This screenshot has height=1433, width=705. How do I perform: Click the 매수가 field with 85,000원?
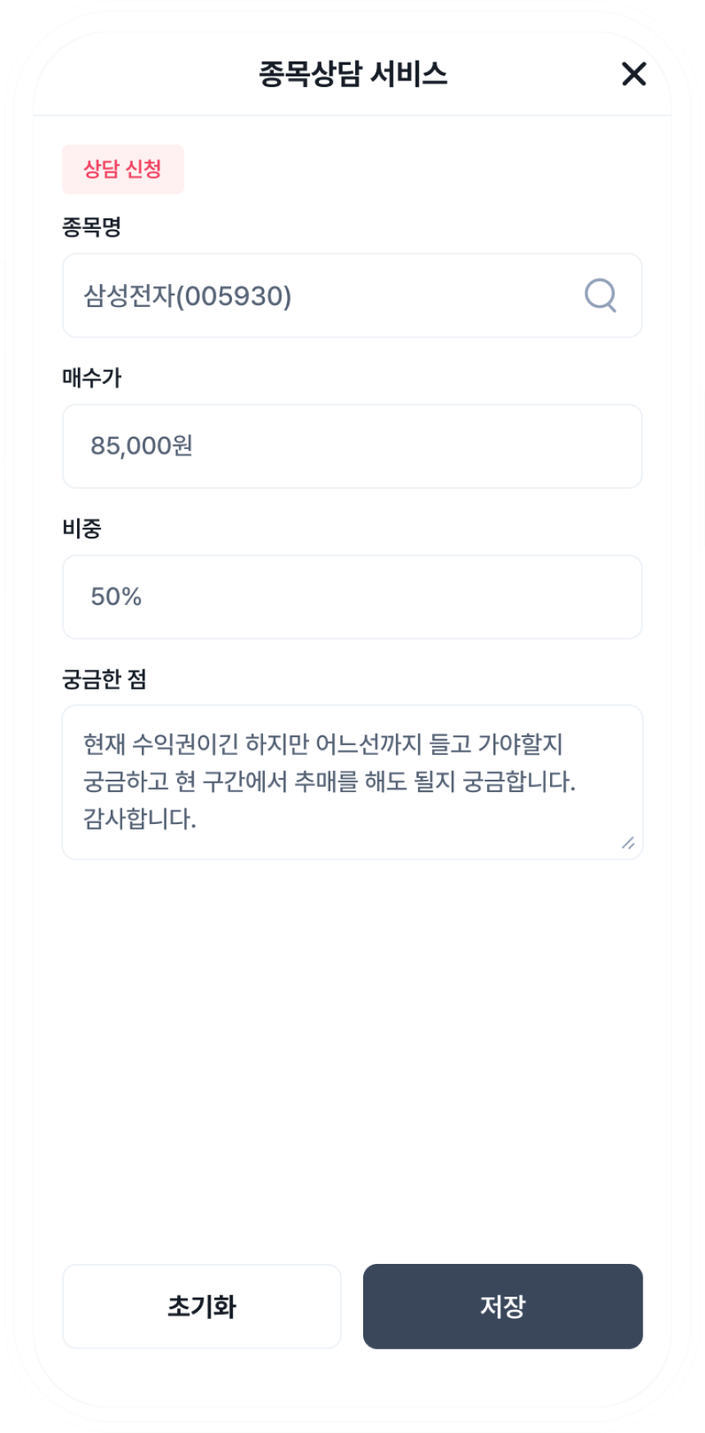pos(352,446)
